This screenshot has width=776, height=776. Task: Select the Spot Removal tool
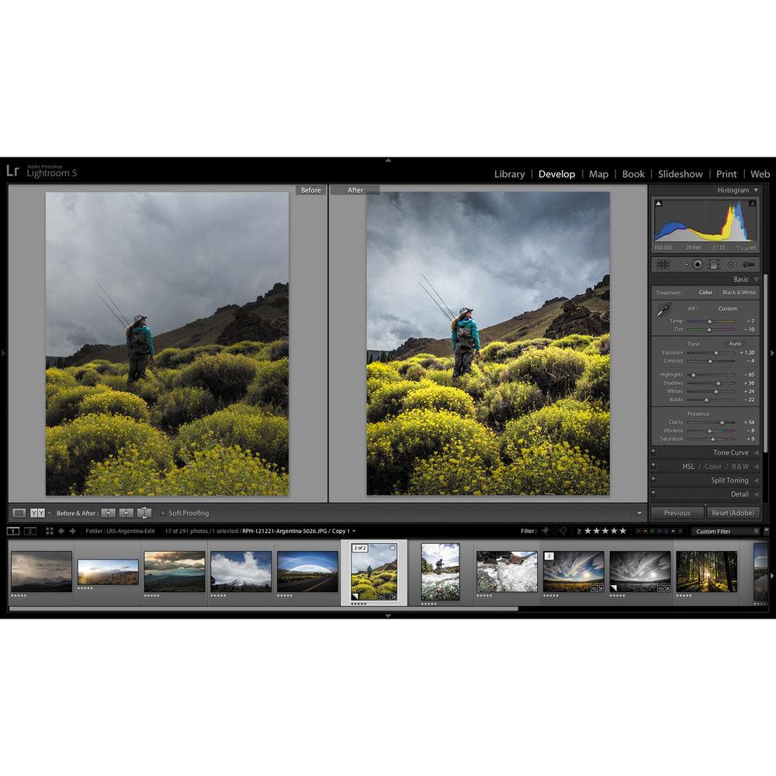pyautogui.click(x=681, y=265)
